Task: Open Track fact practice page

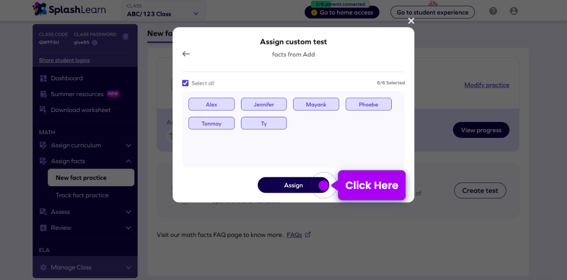Action: pyautogui.click(x=82, y=195)
